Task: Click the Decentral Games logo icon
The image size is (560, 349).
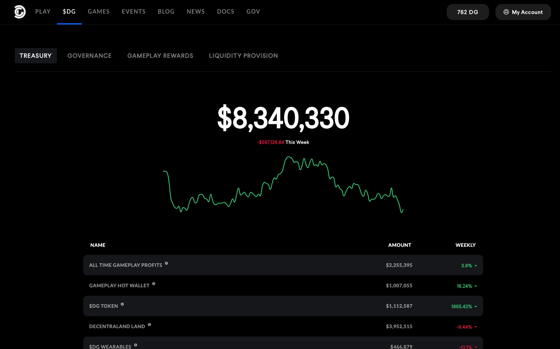Action: click(20, 12)
